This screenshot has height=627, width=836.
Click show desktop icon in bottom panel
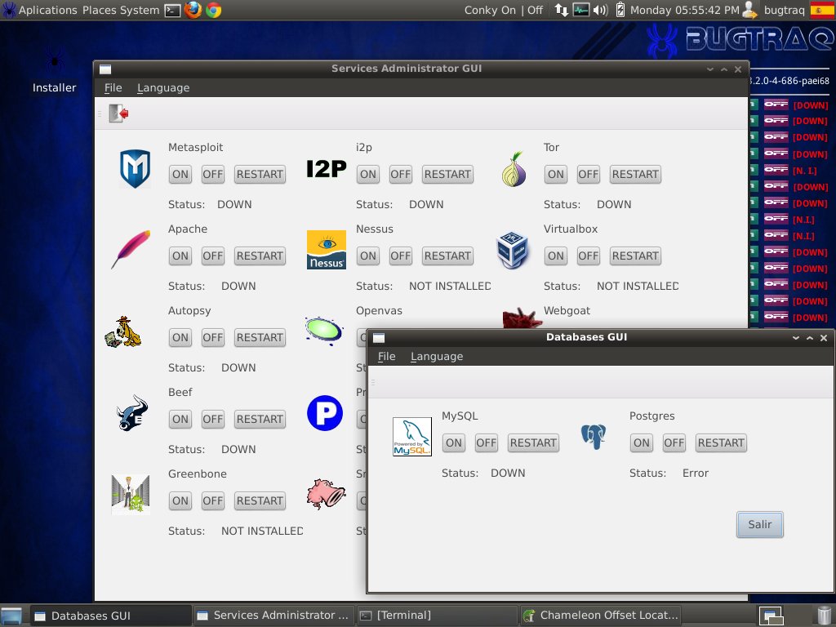pos(11,616)
